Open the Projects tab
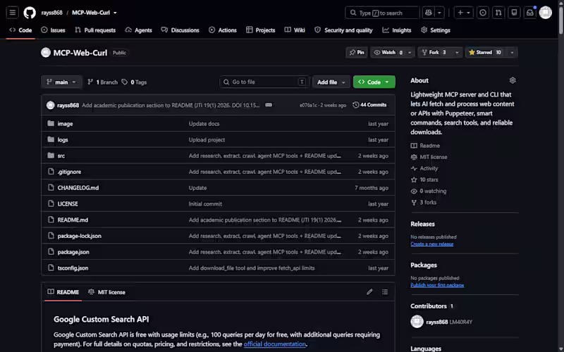This screenshot has width=564, height=352. (x=261, y=30)
